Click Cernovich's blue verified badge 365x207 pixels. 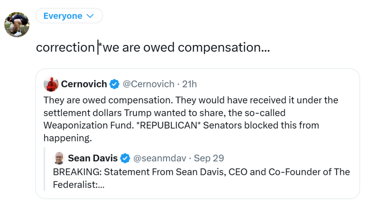(114, 84)
